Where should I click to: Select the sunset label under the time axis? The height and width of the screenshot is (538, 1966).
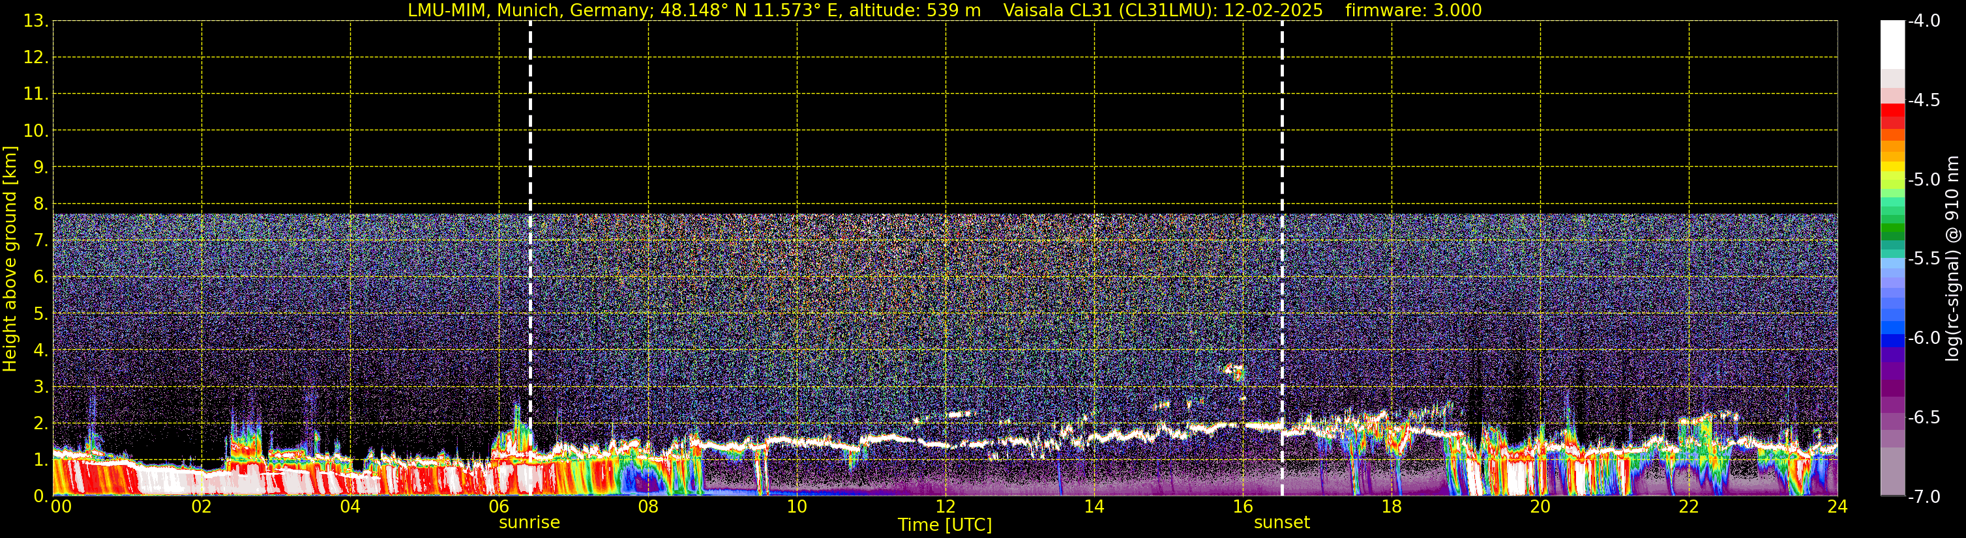(1281, 523)
